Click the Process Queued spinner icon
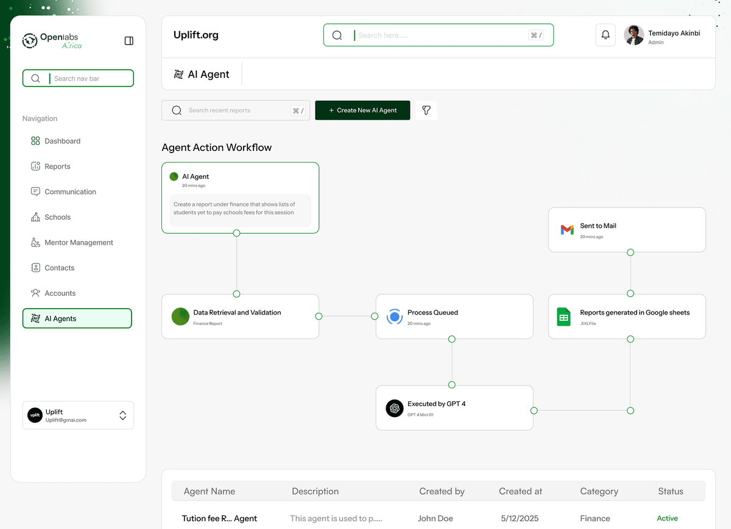Screen dimensions: 731x529 point(395,317)
